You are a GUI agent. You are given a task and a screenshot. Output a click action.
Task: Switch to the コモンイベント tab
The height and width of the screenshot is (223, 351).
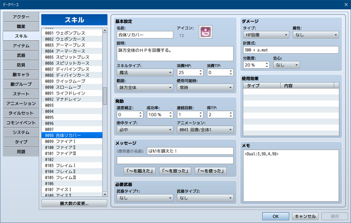[x=21, y=123]
